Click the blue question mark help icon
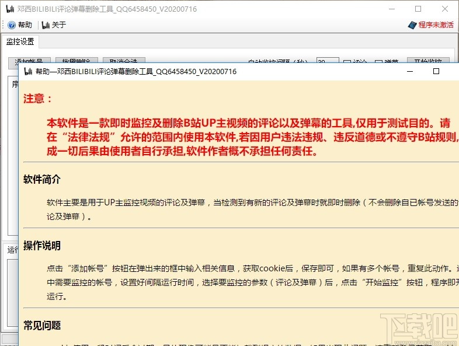Image resolution: width=459 pixels, height=346 pixels. [x=12, y=25]
